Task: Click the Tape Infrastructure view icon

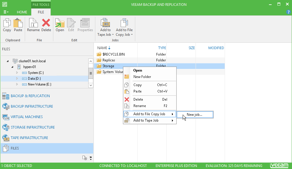Action: (6, 138)
